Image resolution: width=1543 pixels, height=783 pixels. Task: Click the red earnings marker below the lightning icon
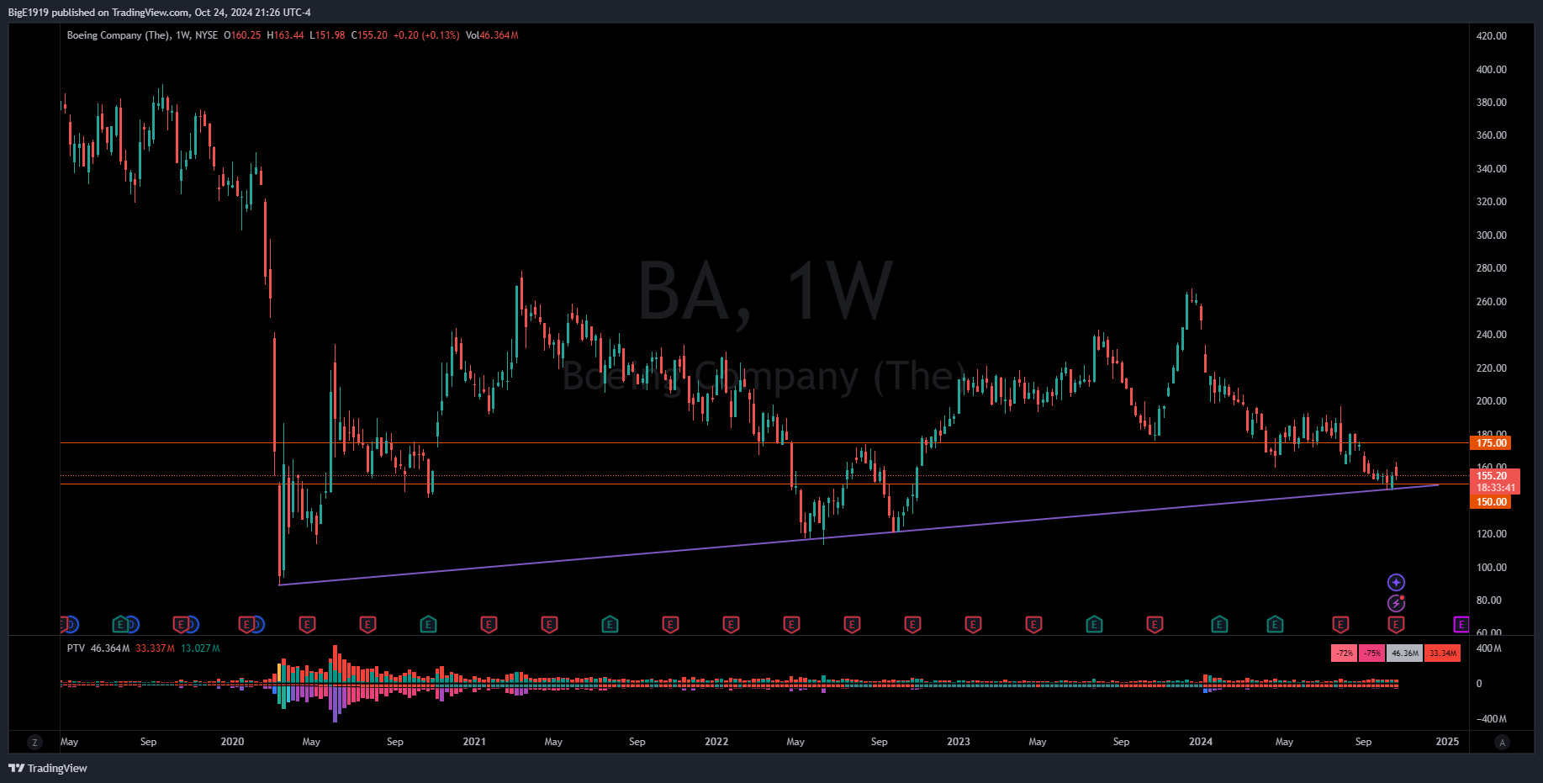pos(1396,624)
